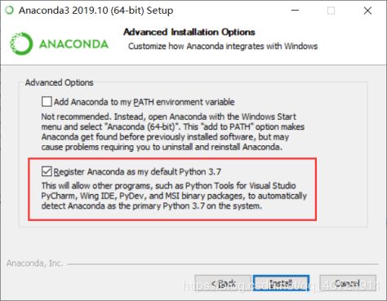Uncheck Register Anaconda as default Python 3.7
This screenshot has width=387, height=301.
click(x=47, y=171)
